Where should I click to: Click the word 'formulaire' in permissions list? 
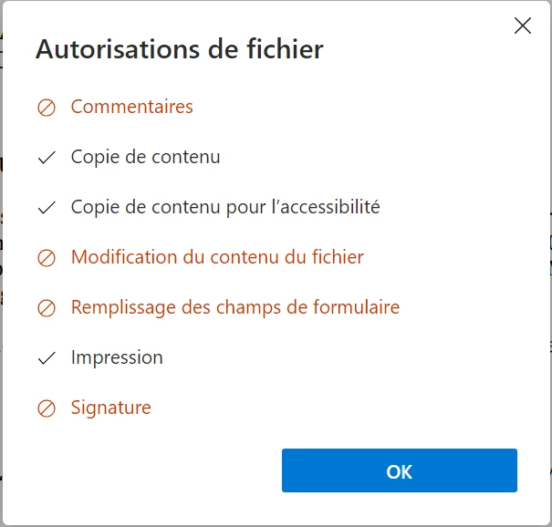pos(356,306)
